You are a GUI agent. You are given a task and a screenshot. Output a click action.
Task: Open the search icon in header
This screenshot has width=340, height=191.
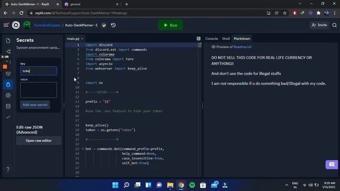334,25
